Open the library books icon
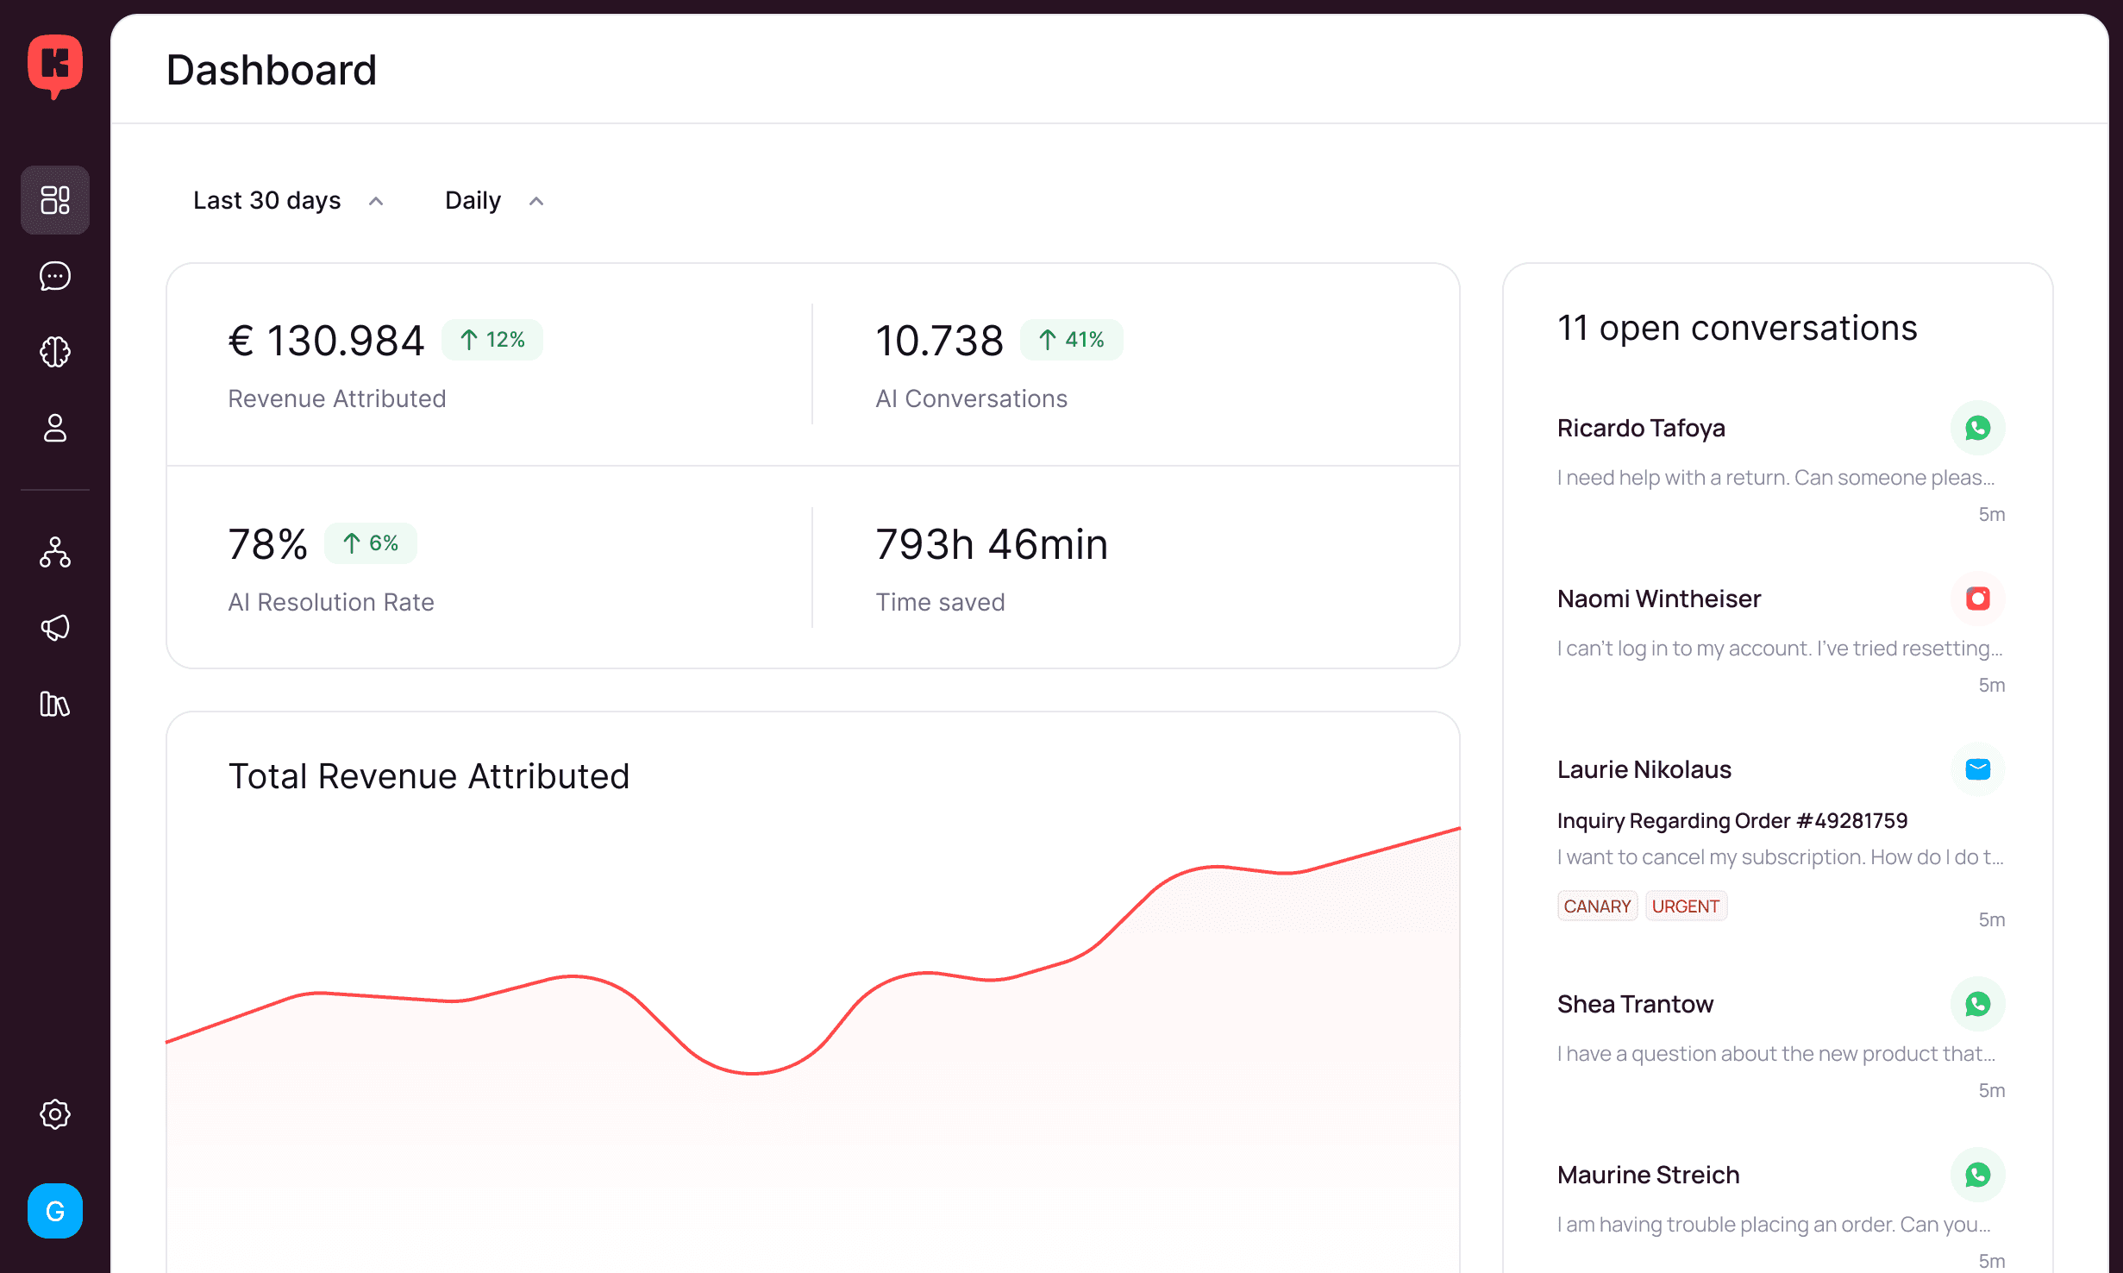This screenshot has height=1273, width=2123. [x=55, y=704]
